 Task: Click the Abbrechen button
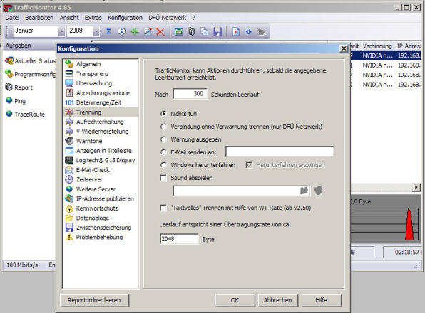coord(277,300)
